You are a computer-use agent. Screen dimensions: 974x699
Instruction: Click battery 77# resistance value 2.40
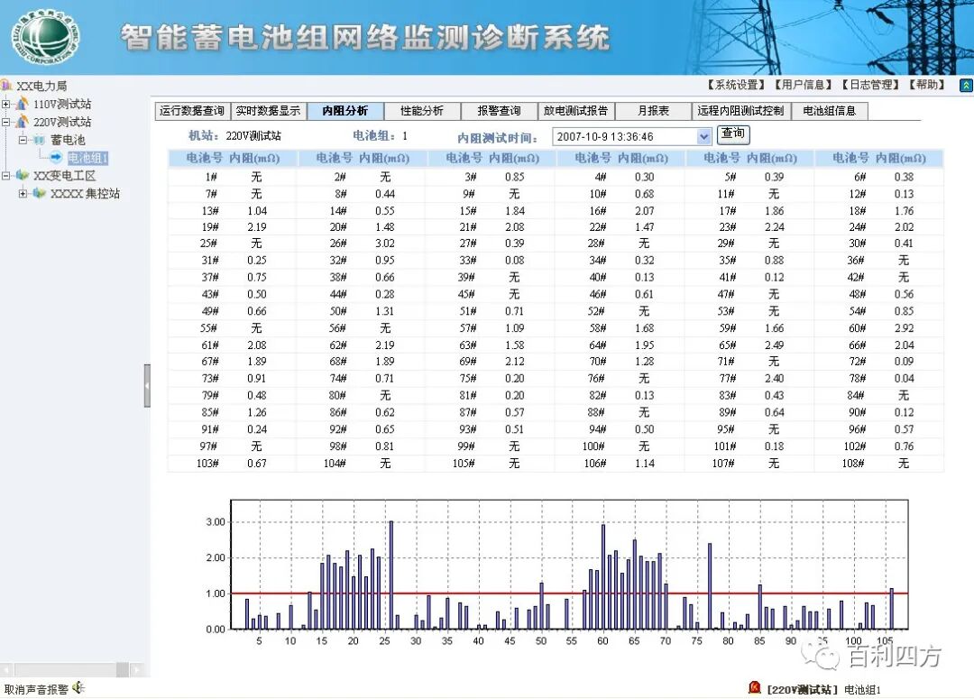tap(774, 379)
